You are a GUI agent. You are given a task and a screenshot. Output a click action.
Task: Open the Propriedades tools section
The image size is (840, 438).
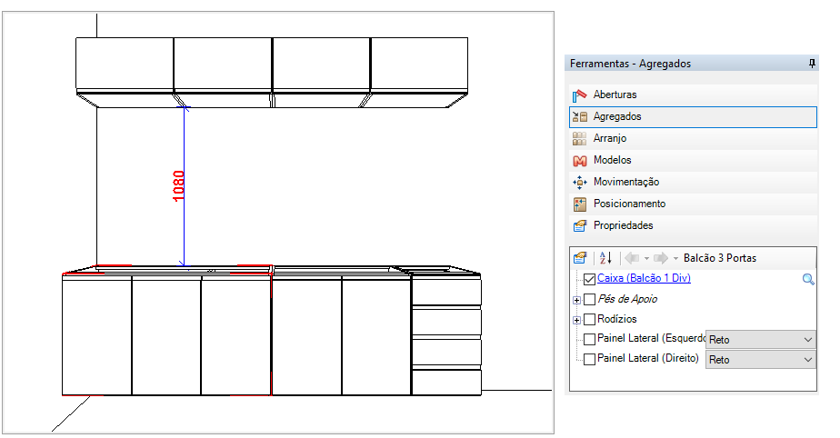[x=693, y=226]
